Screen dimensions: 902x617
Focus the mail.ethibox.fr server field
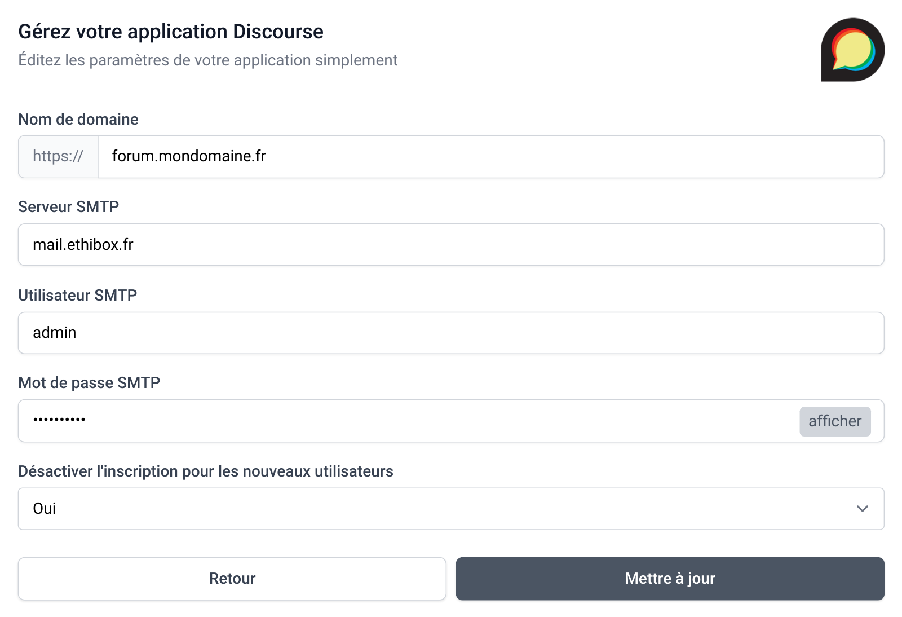83,245
